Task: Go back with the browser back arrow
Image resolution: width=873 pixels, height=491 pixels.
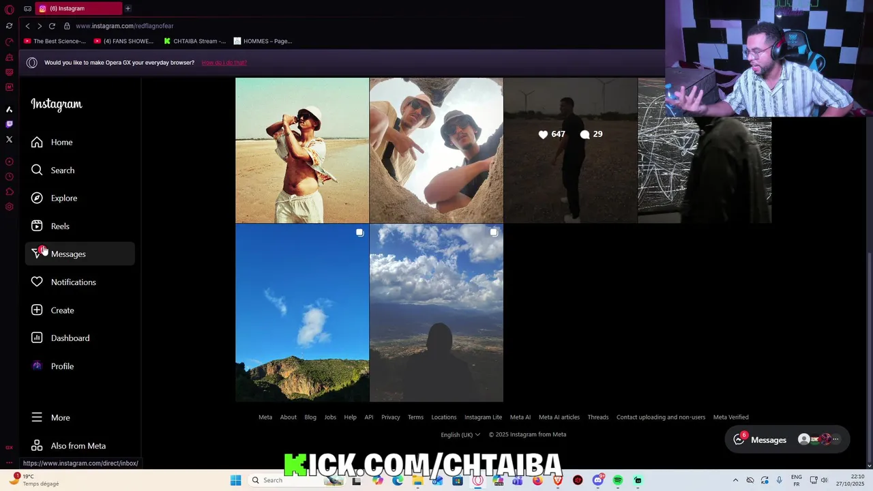Action: click(27, 26)
